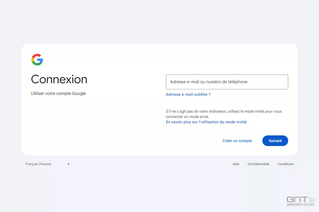Open the 'Français (France)' language dropdown
Viewport: 319px width, 212px height.
coord(48,164)
